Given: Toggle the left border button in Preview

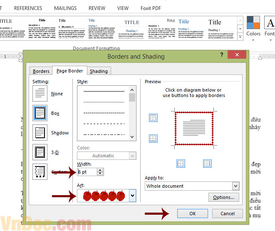Looking at the screenshot, I should coord(181,164).
